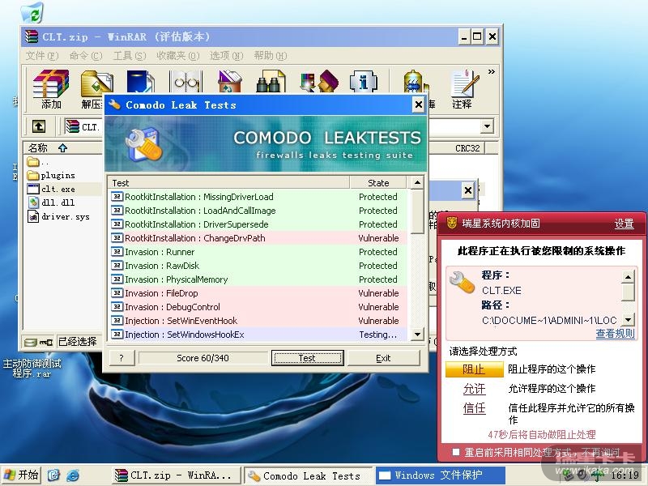Click the WinRAR Comment (注释) toolbar icon
The width and height of the screenshot is (648, 486).
click(x=464, y=89)
